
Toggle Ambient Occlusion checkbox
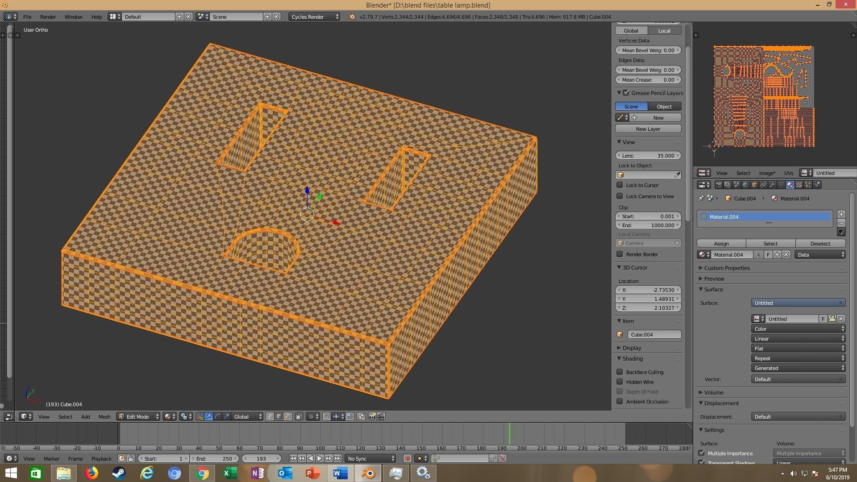coord(620,401)
